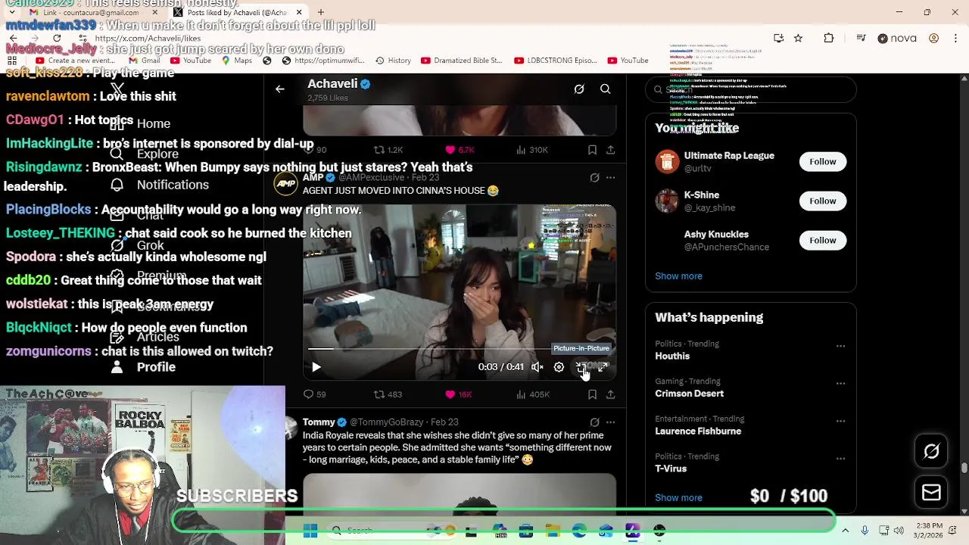
Task: Follow K-Shine
Action: coord(822,201)
